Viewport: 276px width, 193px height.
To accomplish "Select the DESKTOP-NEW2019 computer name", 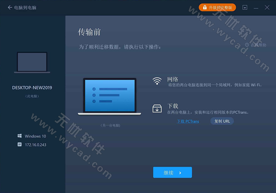I will click(32, 87).
